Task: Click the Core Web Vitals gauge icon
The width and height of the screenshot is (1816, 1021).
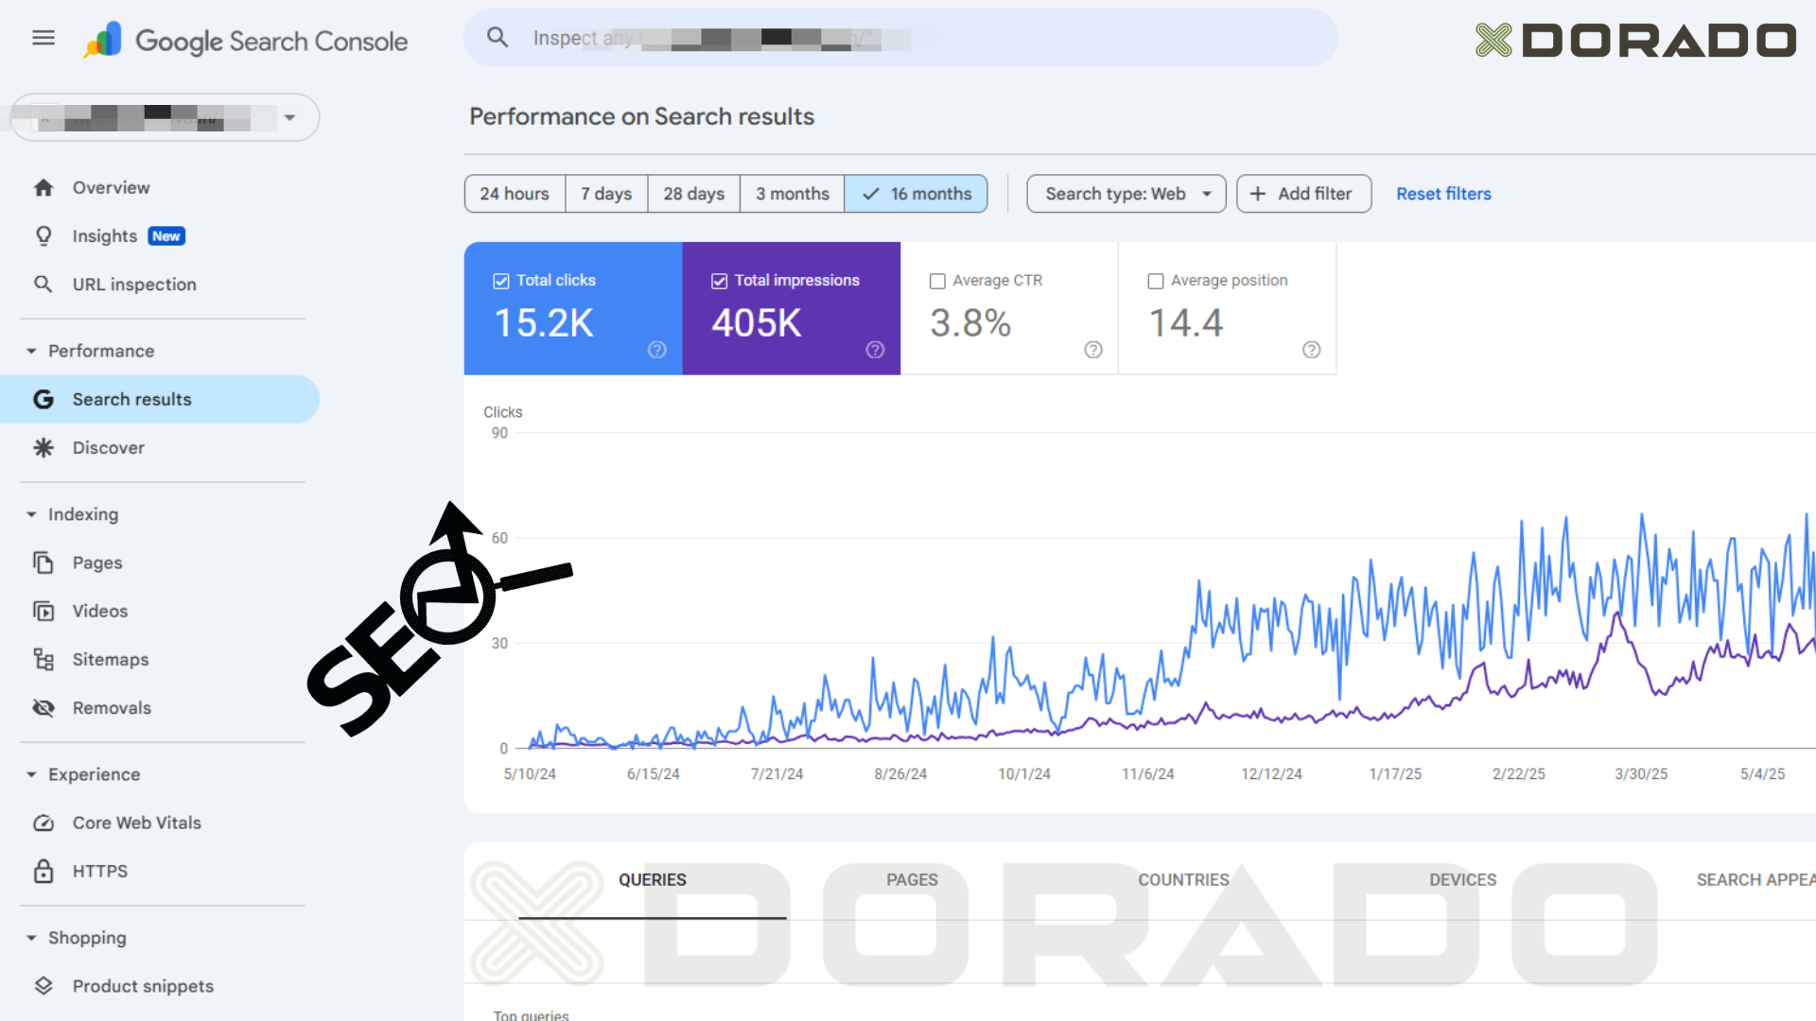Action: 44,822
